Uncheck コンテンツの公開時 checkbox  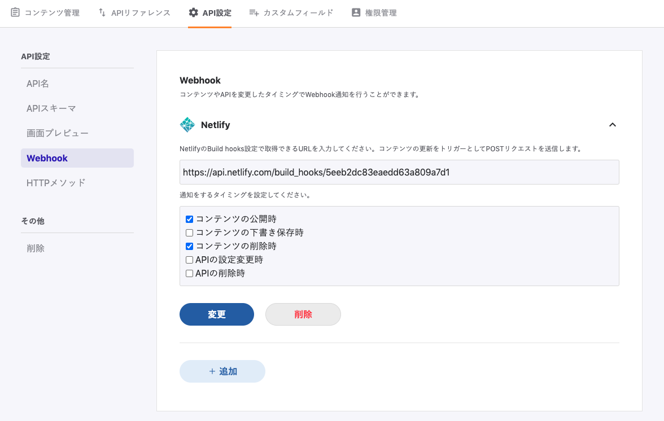190,220
